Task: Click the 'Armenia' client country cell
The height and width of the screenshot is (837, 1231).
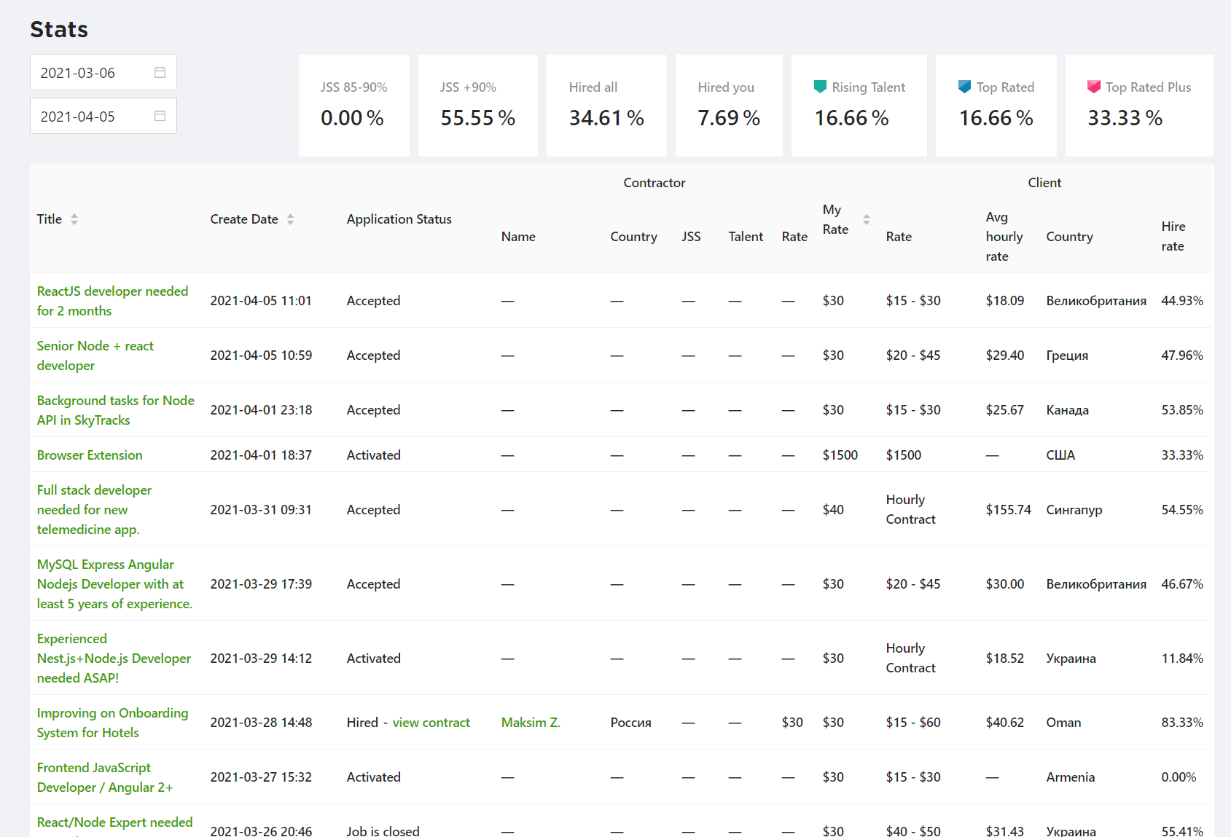Action: point(1071,777)
